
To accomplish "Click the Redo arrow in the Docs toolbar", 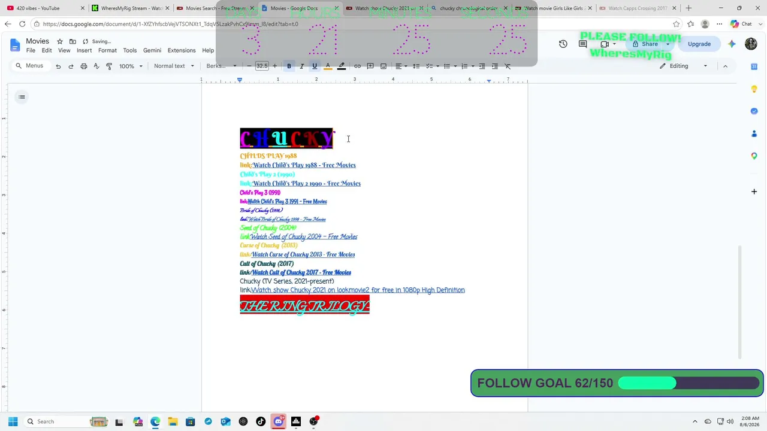I will pyautogui.click(x=71, y=66).
